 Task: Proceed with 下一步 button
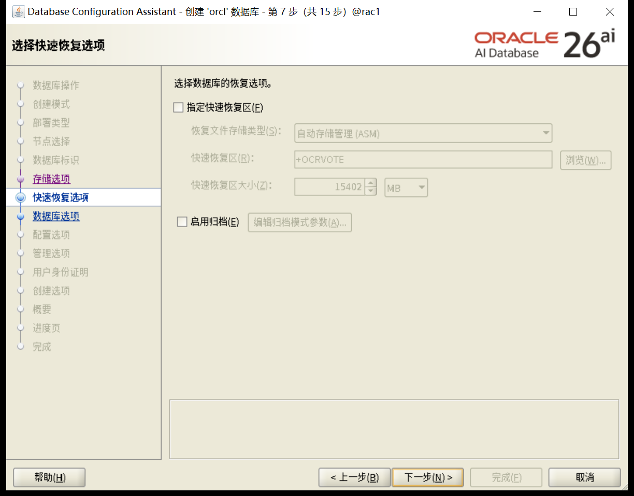(428, 477)
